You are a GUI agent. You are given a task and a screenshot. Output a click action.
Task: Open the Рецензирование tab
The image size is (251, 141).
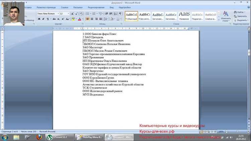(96, 7)
